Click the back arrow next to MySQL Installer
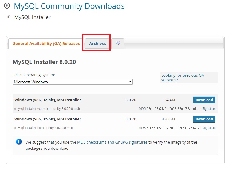231x174 pixels. [x=9, y=17]
